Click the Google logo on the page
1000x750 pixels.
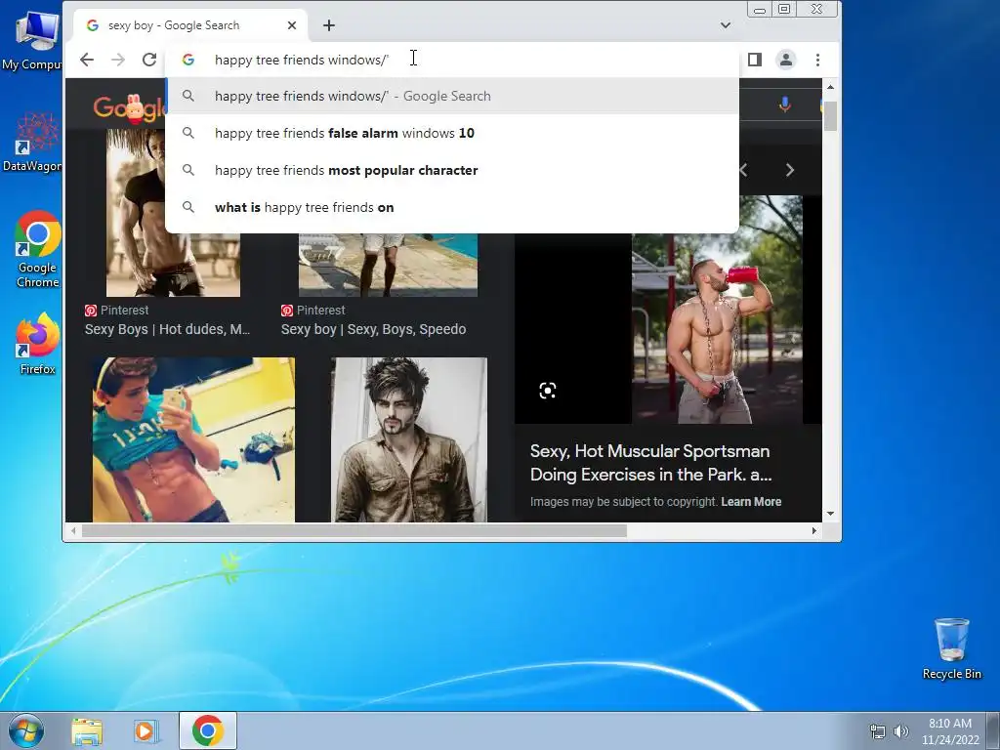(128, 108)
